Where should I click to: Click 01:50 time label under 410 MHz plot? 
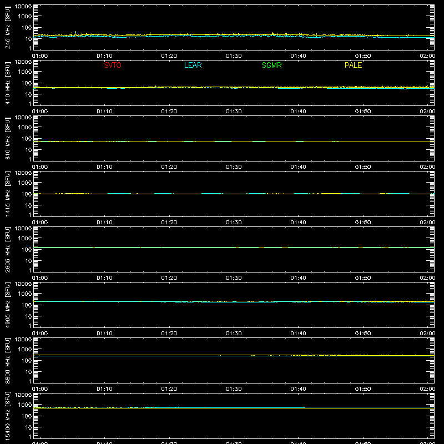coord(363,112)
